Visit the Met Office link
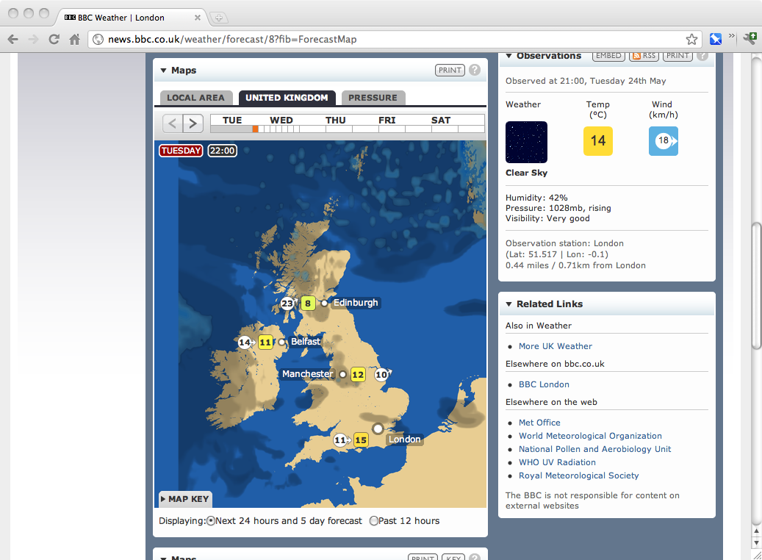762x560 pixels. point(539,423)
